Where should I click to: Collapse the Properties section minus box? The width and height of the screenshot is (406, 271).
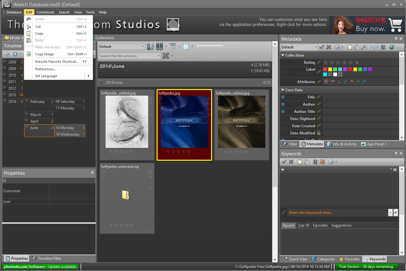click(4, 180)
